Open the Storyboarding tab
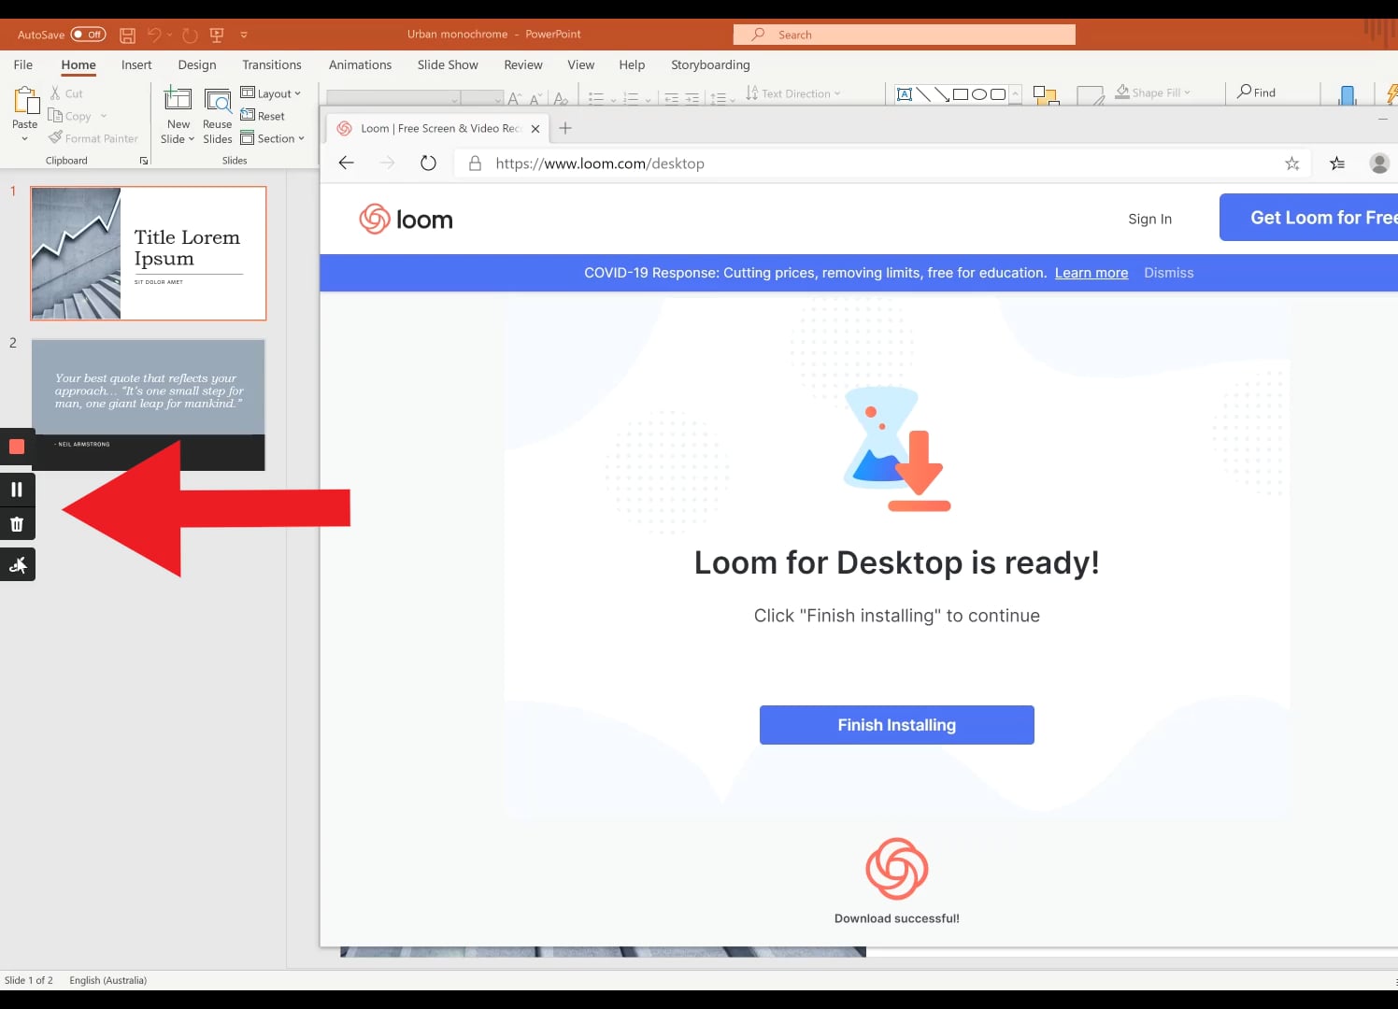 [710, 64]
